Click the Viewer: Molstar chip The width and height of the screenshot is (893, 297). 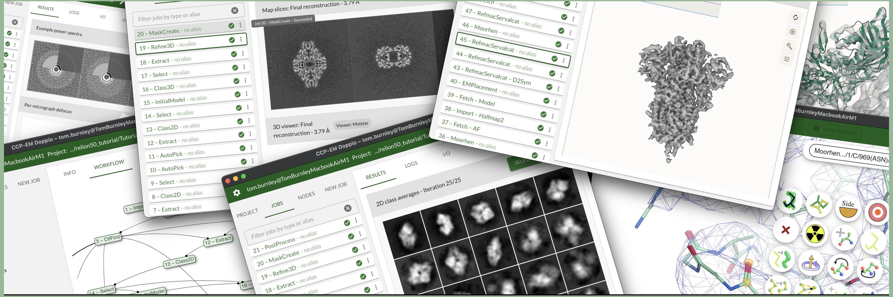352,124
